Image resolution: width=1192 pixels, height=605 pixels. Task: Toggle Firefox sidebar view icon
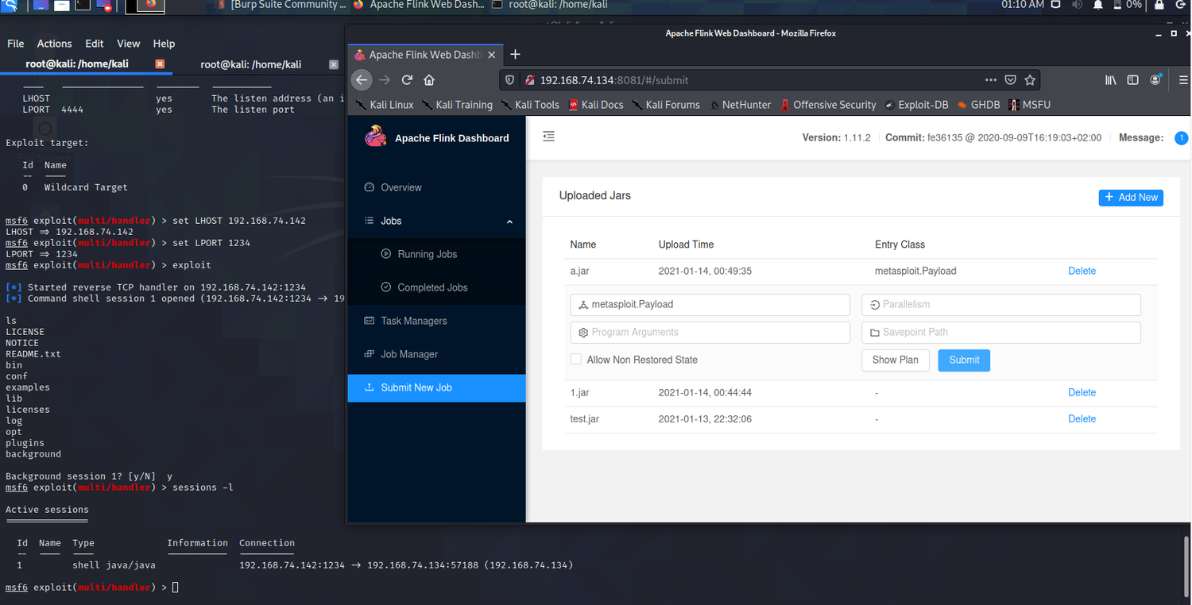pyautogui.click(x=1133, y=79)
